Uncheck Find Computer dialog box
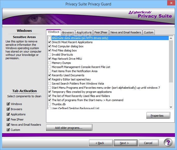The image size is (177, 150). (x=50, y=46)
